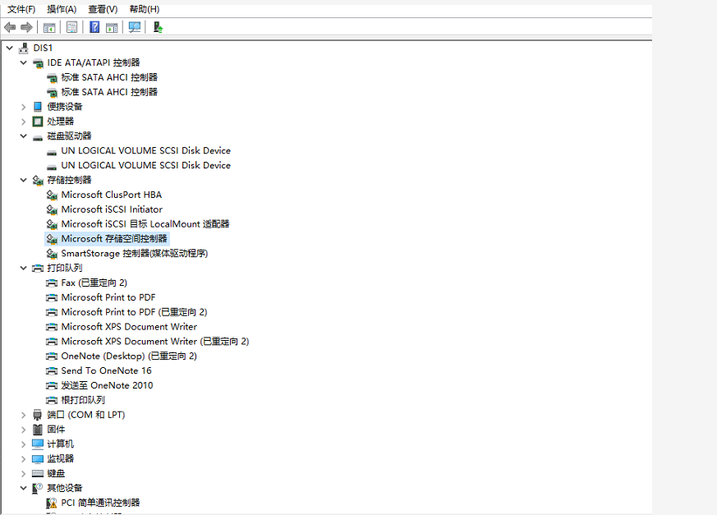717x515 pixels.
Task: Select 根打印队列 item
Action: [83, 400]
